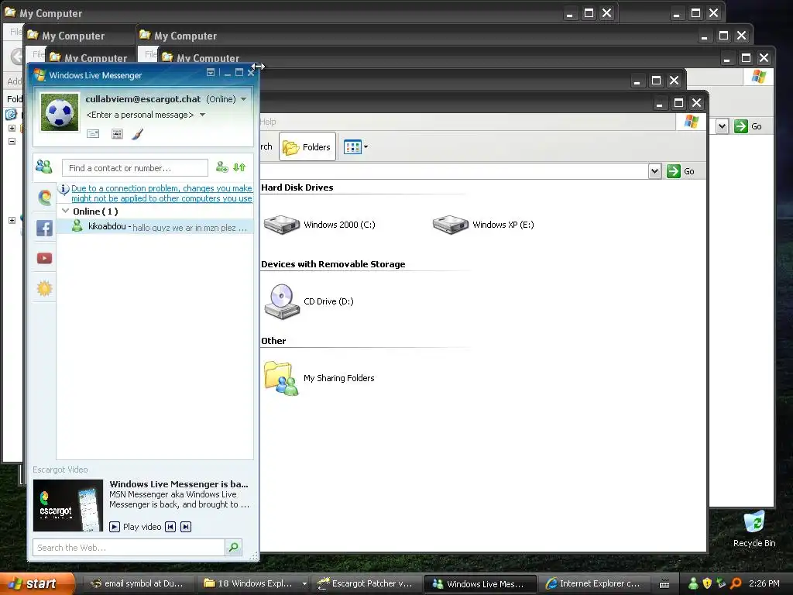This screenshot has width=793, height=595.
Task: Click the Messenger buddy tray icon
Action: [x=693, y=583]
